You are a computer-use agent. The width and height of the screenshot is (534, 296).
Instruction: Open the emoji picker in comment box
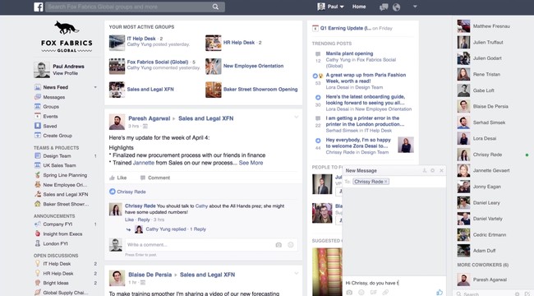point(291,244)
